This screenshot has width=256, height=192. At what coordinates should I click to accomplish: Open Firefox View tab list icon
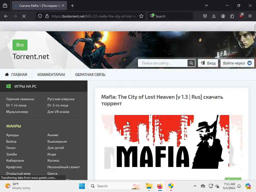pos(5,6)
